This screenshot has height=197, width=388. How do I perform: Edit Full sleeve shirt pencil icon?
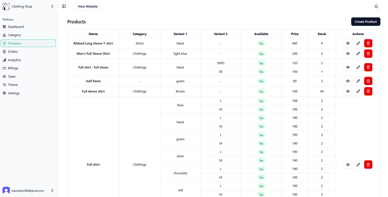tap(358, 91)
